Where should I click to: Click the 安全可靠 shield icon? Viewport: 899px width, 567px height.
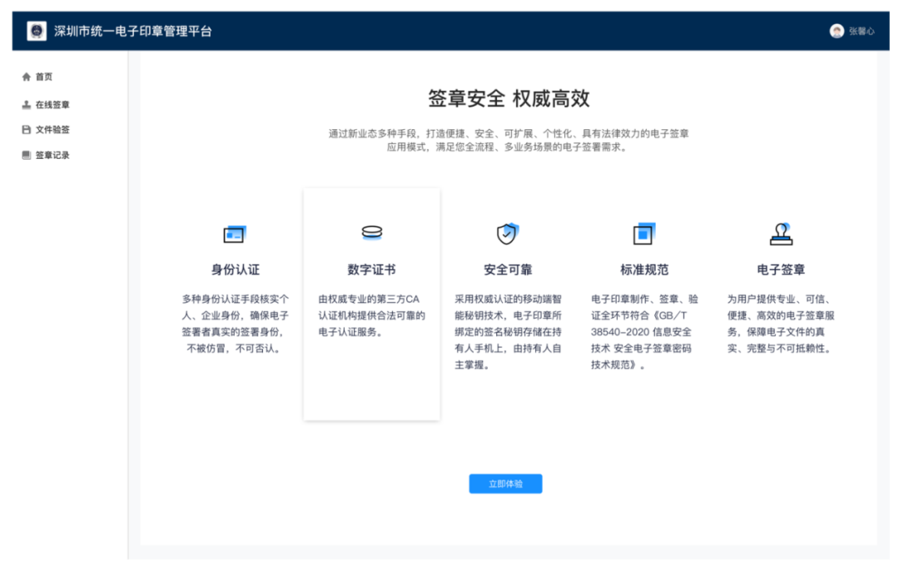(508, 233)
